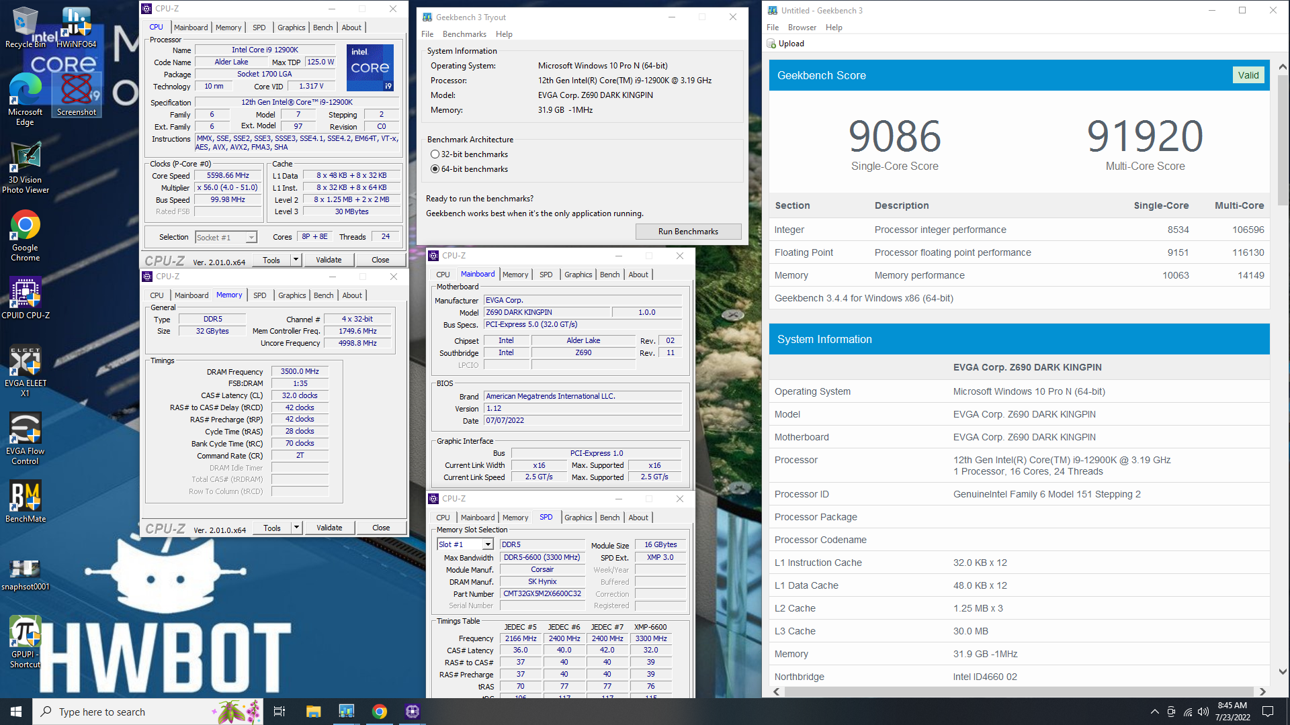Image resolution: width=1290 pixels, height=725 pixels.
Task: Click the Upload icon in Geekbench results
Action: pos(772,44)
